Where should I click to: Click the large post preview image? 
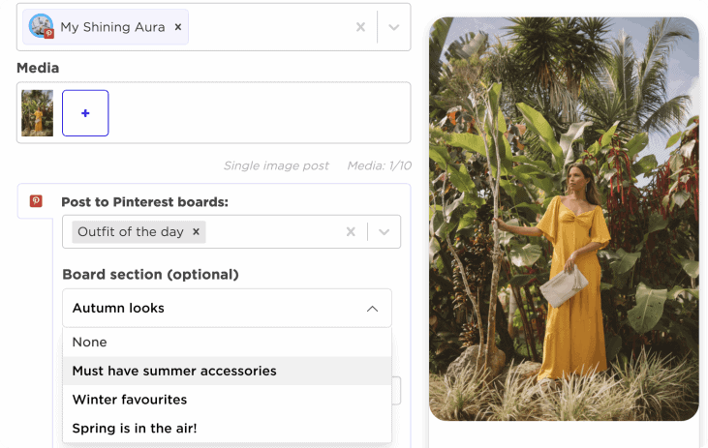tap(564, 219)
